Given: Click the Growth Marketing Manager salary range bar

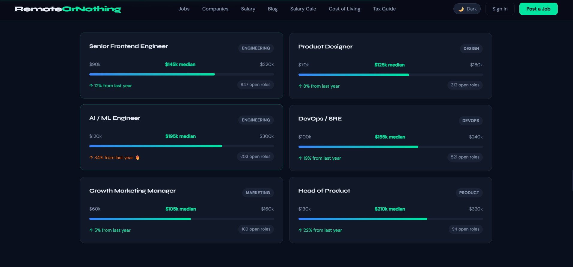Looking at the screenshot, I should pyautogui.click(x=182, y=219).
